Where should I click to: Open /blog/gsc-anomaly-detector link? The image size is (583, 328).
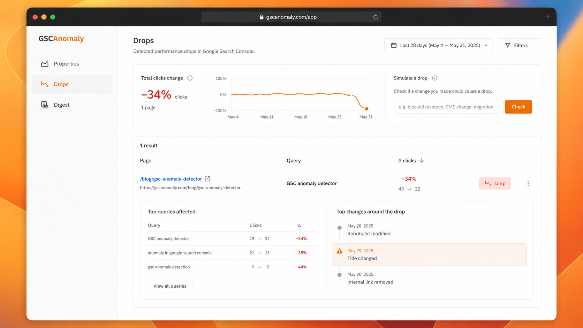(171, 179)
